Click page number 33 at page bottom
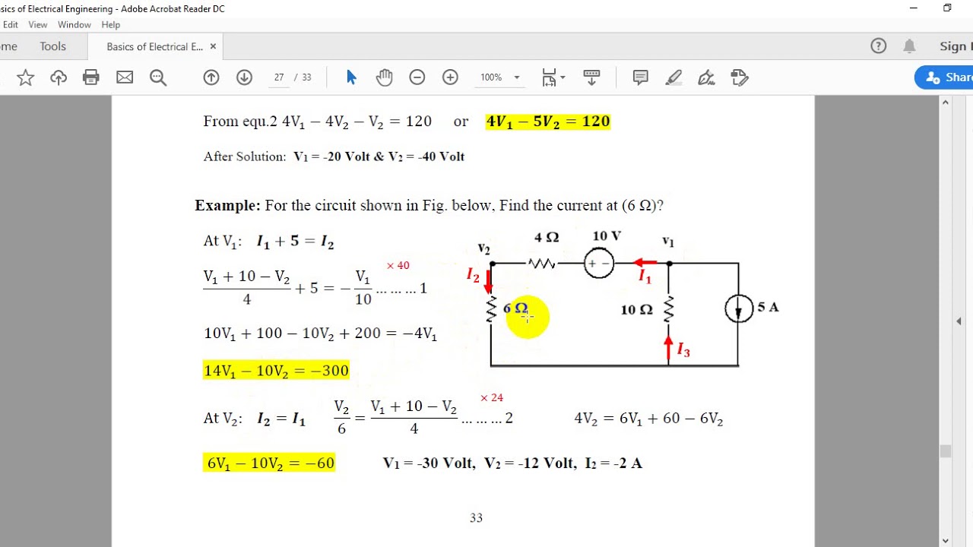The height and width of the screenshot is (547, 973). [476, 518]
